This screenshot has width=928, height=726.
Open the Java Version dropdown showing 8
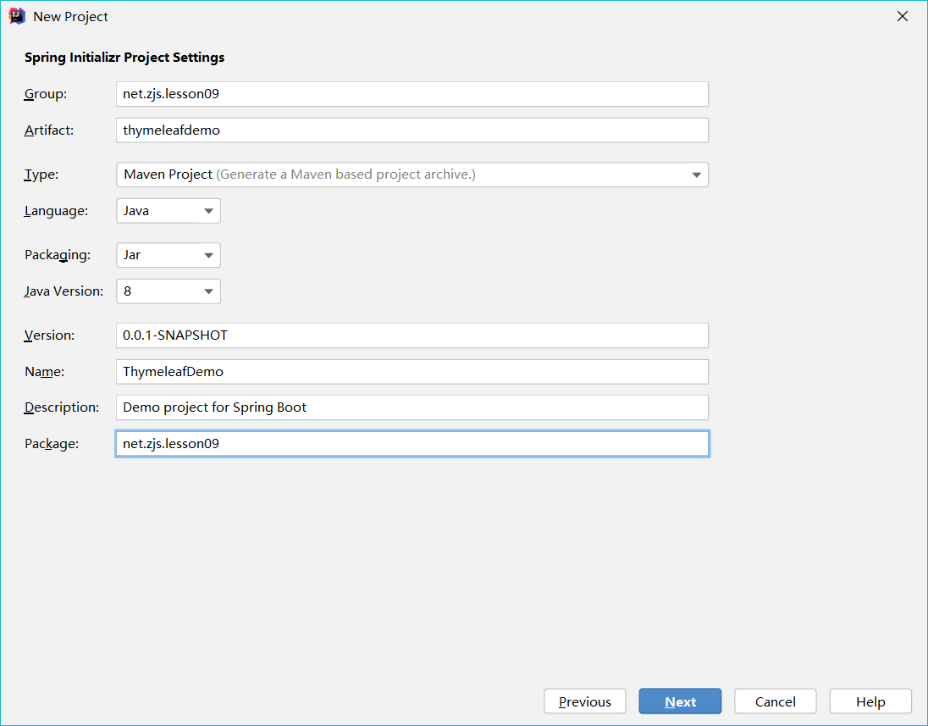click(x=168, y=291)
